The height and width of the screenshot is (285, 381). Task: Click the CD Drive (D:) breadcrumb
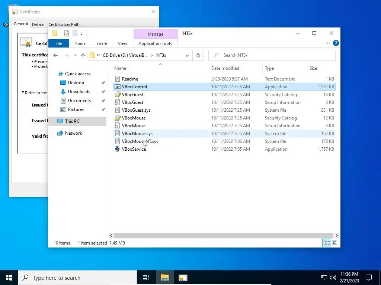click(x=125, y=55)
